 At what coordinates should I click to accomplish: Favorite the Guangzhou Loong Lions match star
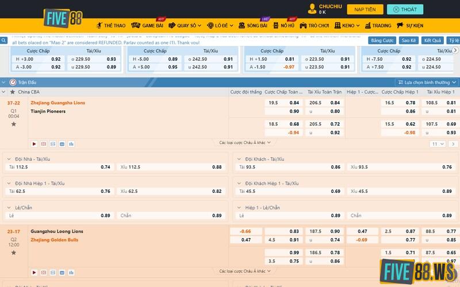13,253
